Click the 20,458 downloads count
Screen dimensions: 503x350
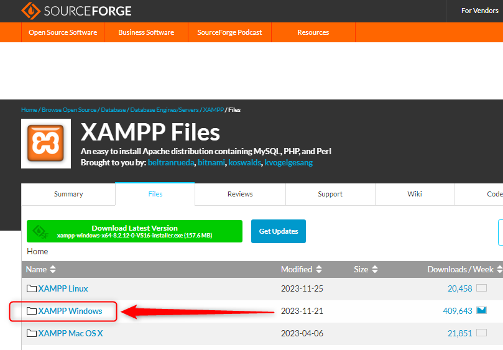pyautogui.click(x=459, y=288)
